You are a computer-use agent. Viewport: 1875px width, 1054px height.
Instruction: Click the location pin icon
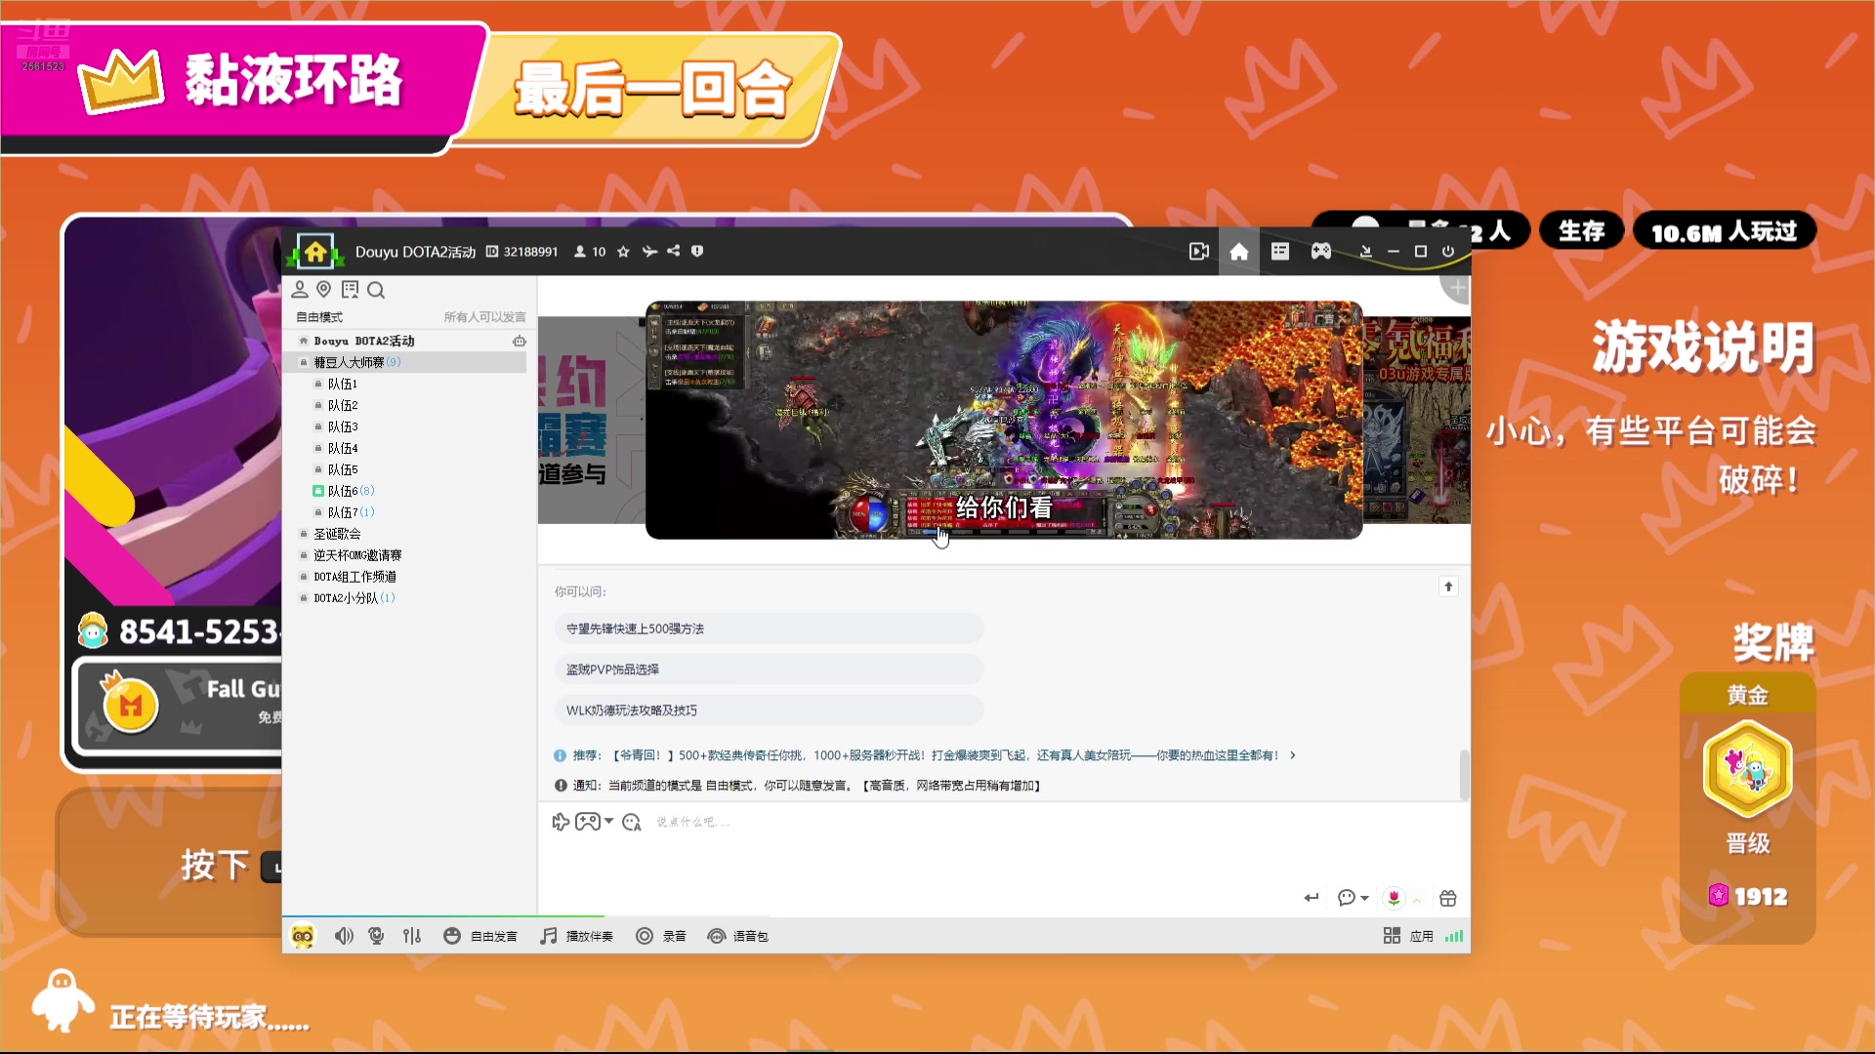(324, 290)
